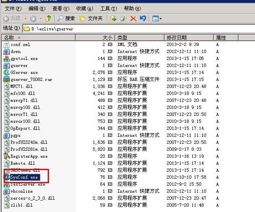255x212 pixels.
Task: Click the red Delete X icon
Action: pos(133,18)
